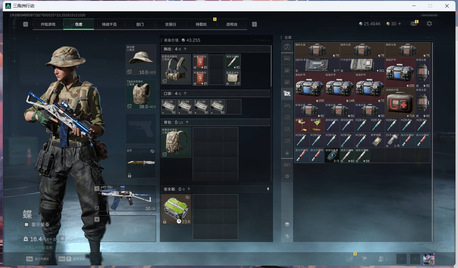Swap the 龙牙 knife via arrows icon

point(152,151)
